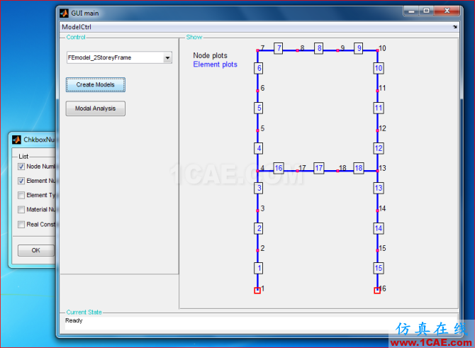Select boxed element label 13 on right column
This screenshot has width=475, height=348.
click(379, 188)
